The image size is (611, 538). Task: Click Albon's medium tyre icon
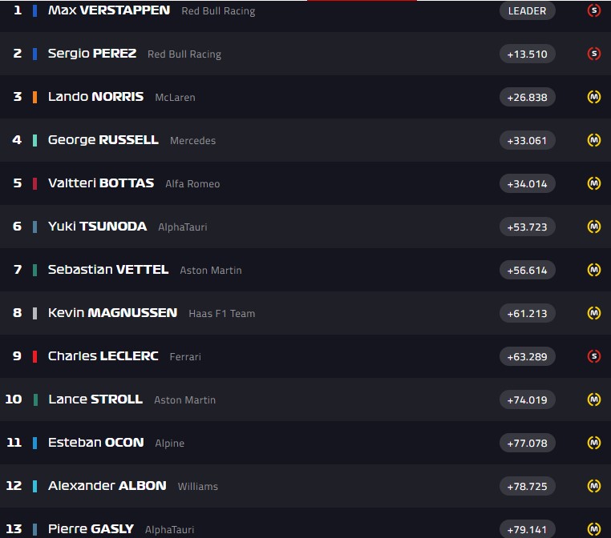pyautogui.click(x=593, y=486)
